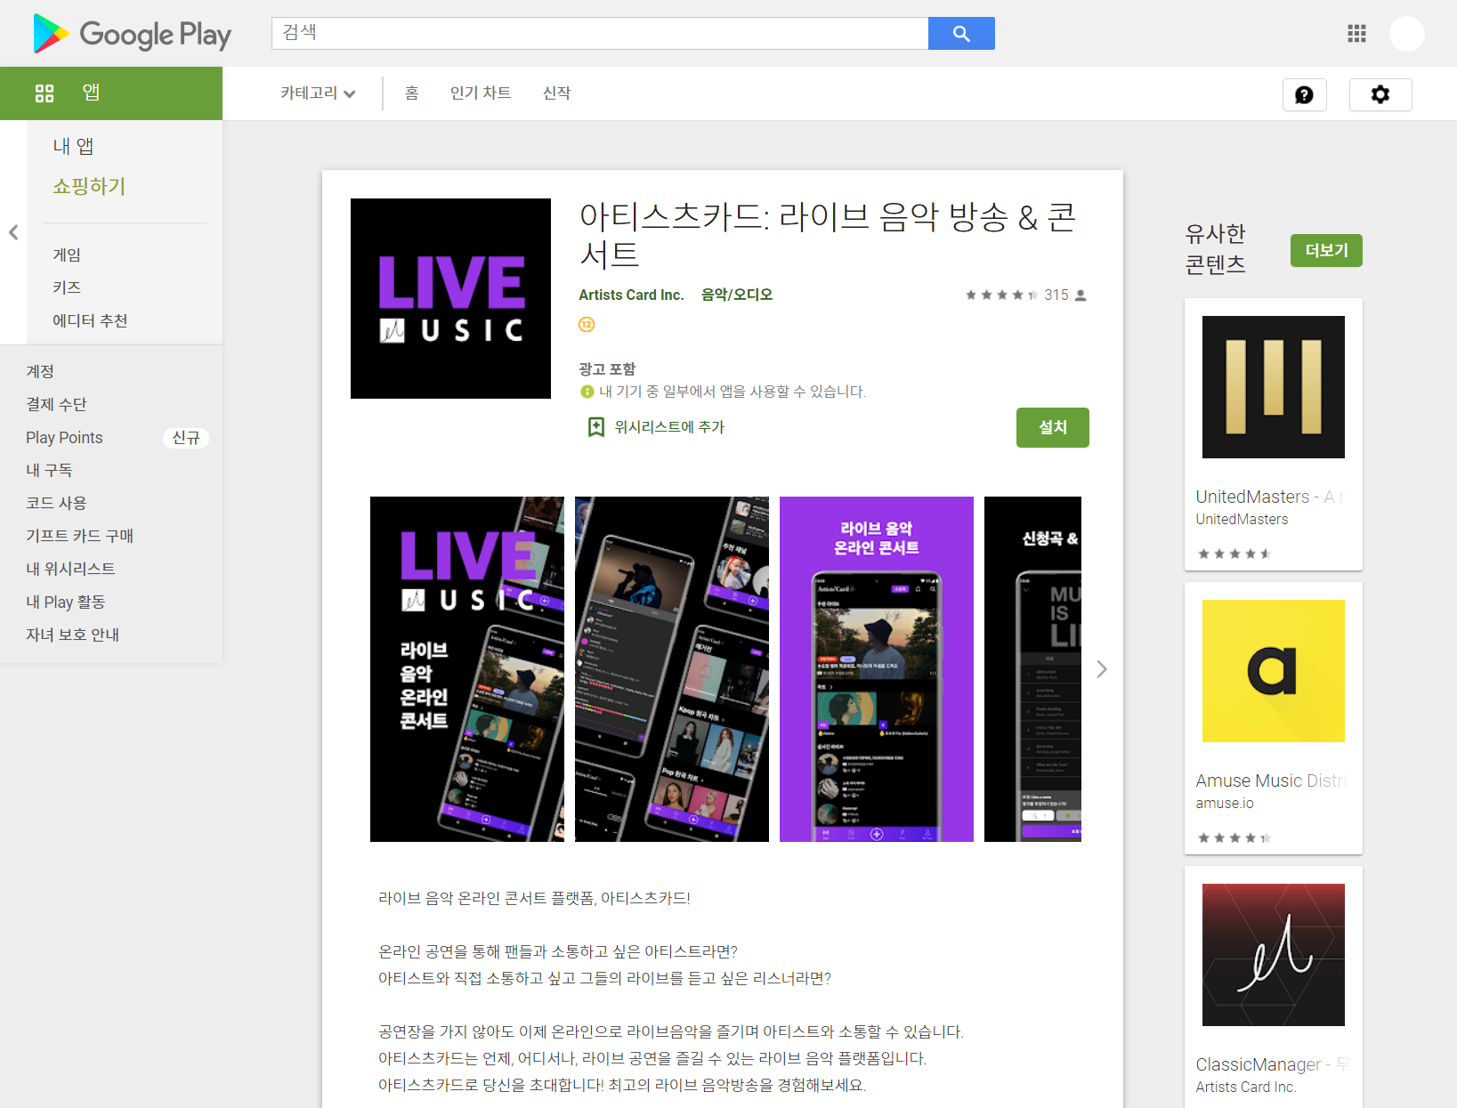Image resolution: width=1457 pixels, height=1108 pixels.
Task: Click the amuse.io developer name
Action: pyautogui.click(x=1225, y=804)
